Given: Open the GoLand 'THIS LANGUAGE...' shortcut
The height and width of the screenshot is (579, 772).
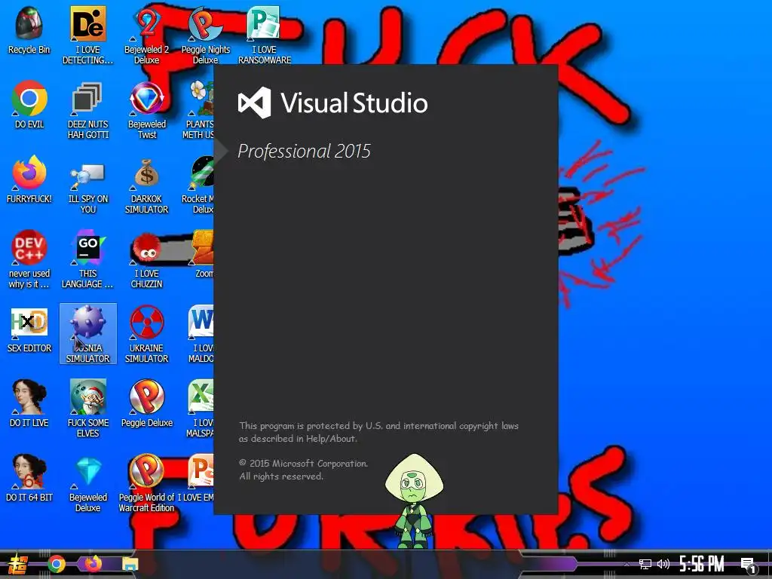Looking at the screenshot, I should (87, 259).
